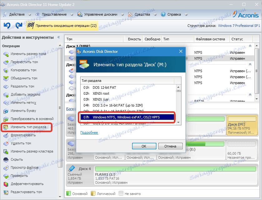Click 'Тип раздела' list column header
The height and width of the screenshot is (200, 262).
(127, 81)
